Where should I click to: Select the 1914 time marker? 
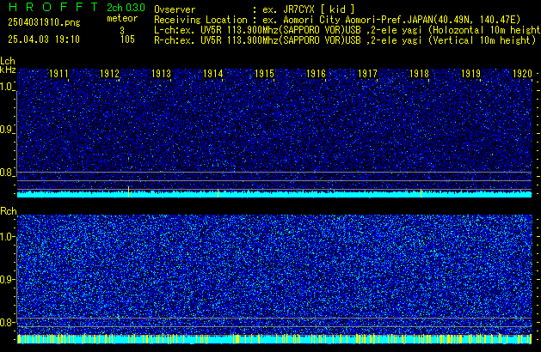pyautogui.click(x=213, y=74)
